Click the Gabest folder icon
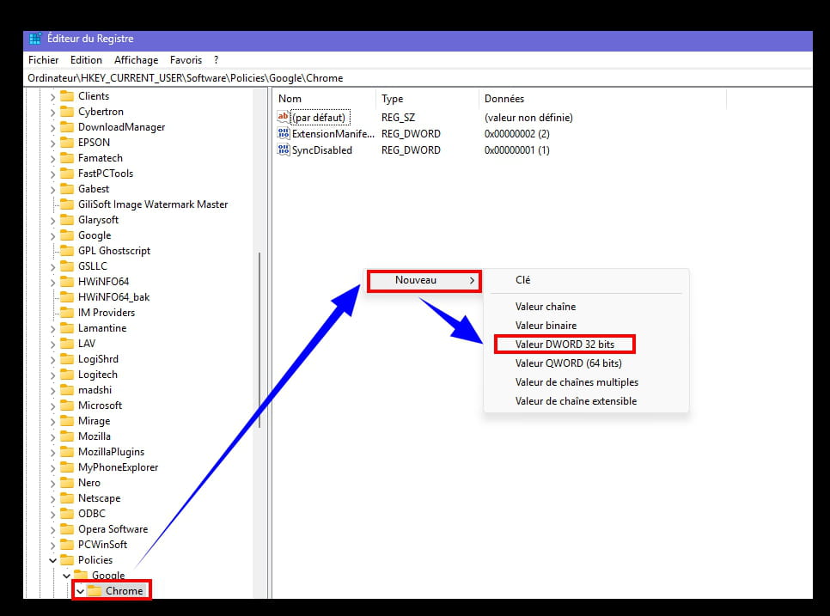Image resolution: width=830 pixels, height=616 pixels. 67,188
